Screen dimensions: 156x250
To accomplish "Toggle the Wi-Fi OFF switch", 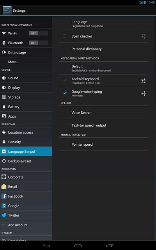I will pyautogui.click(x=38, y=33).
